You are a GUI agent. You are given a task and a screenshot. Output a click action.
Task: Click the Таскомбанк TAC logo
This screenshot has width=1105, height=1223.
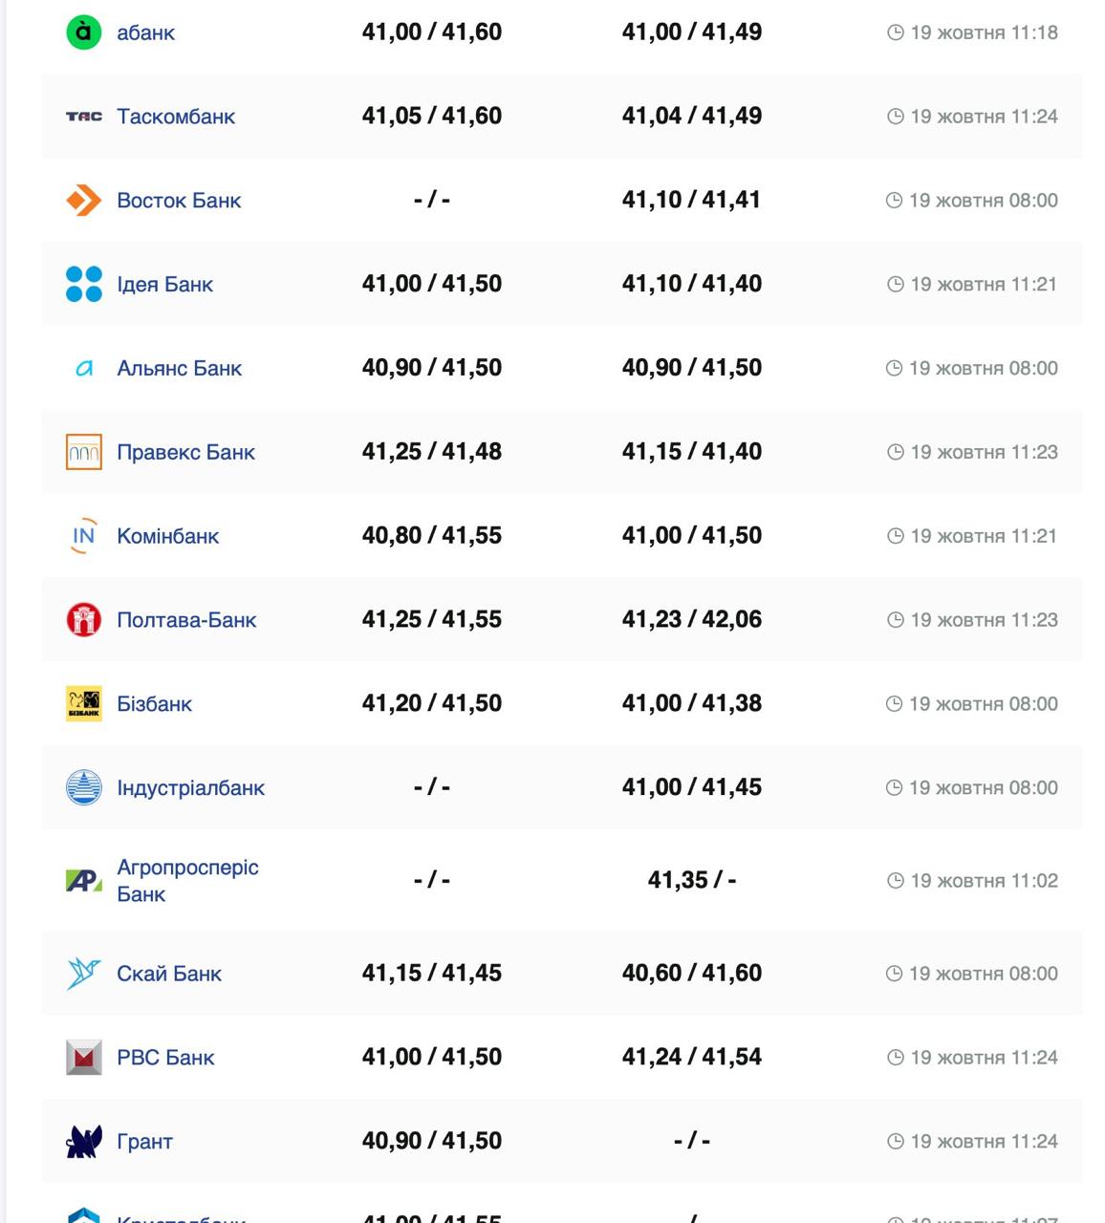(83, 117)
